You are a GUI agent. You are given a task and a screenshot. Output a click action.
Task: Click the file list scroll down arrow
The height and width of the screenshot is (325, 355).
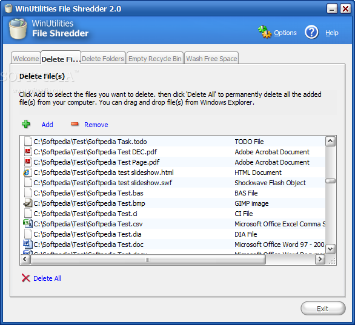point(330,249)
